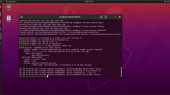The height and width of the screenshot is (95, 170).
Task: Click 'Starting OpenBSD Secure Shell server...' log line
Action: point(61,69)
